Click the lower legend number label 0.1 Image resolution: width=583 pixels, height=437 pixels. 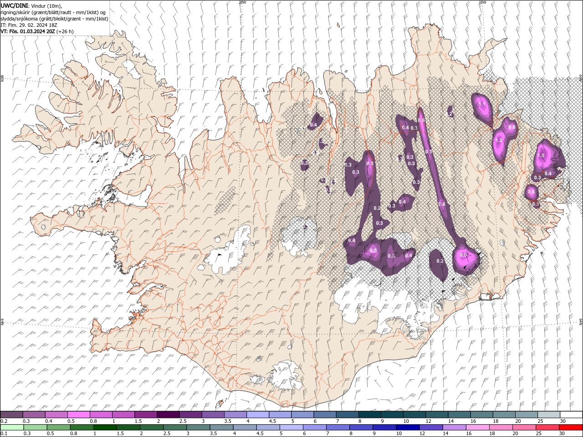[4, 433]
